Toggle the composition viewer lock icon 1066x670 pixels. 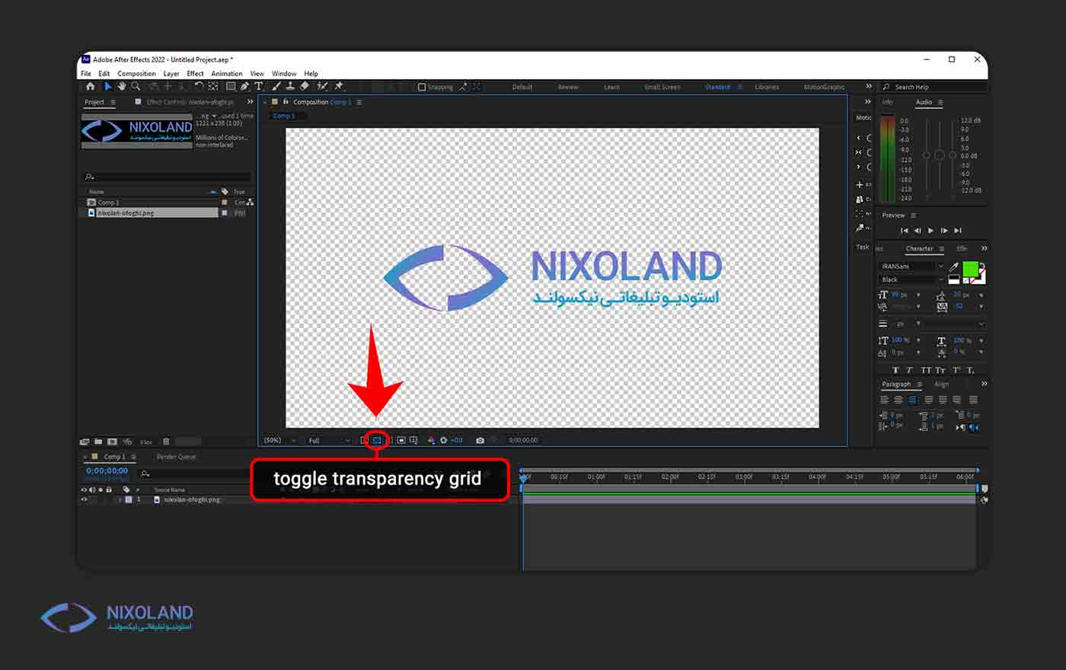tap(286, 101)
